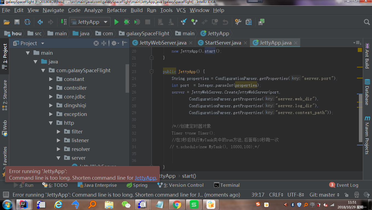Click the VCS commit changes icon

[194, 22]
